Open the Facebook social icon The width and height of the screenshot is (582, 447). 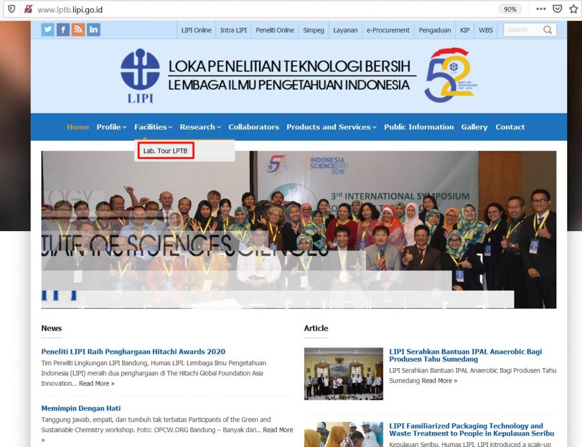point(63,30)
